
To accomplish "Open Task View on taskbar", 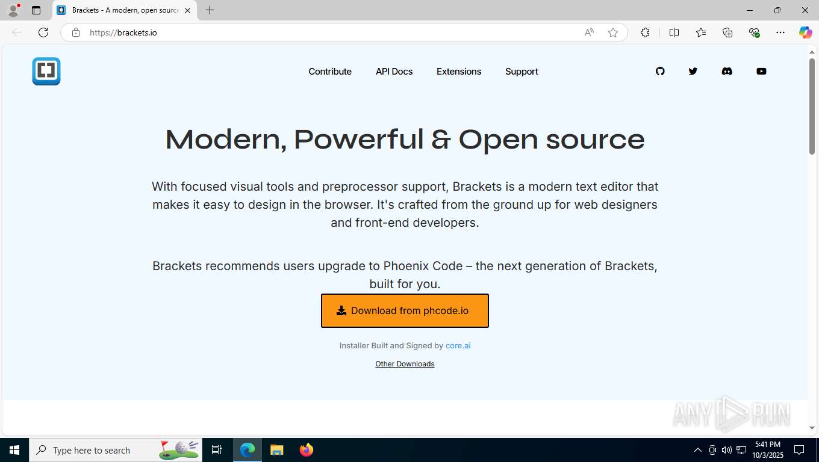I will [x=217, y=450].
